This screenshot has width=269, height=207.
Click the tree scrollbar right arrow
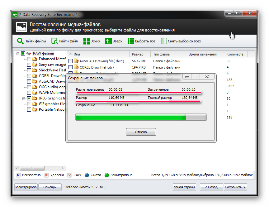pos(63,168)
